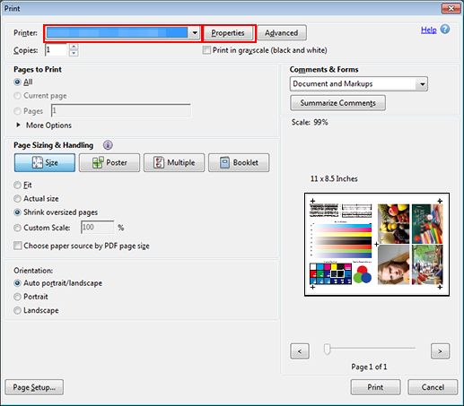Click the blue Help question mark icon
Viewport: 464px width, 406px height.
445,30
